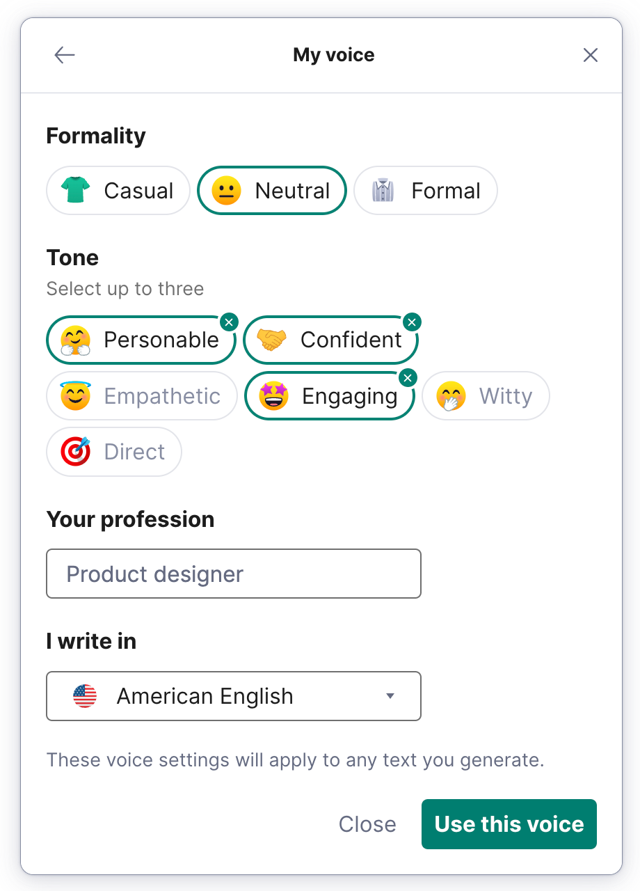Select the Formal formality option
Image resolution: width=640 pixels, height=891 pixels.
(x=426, y=191)
